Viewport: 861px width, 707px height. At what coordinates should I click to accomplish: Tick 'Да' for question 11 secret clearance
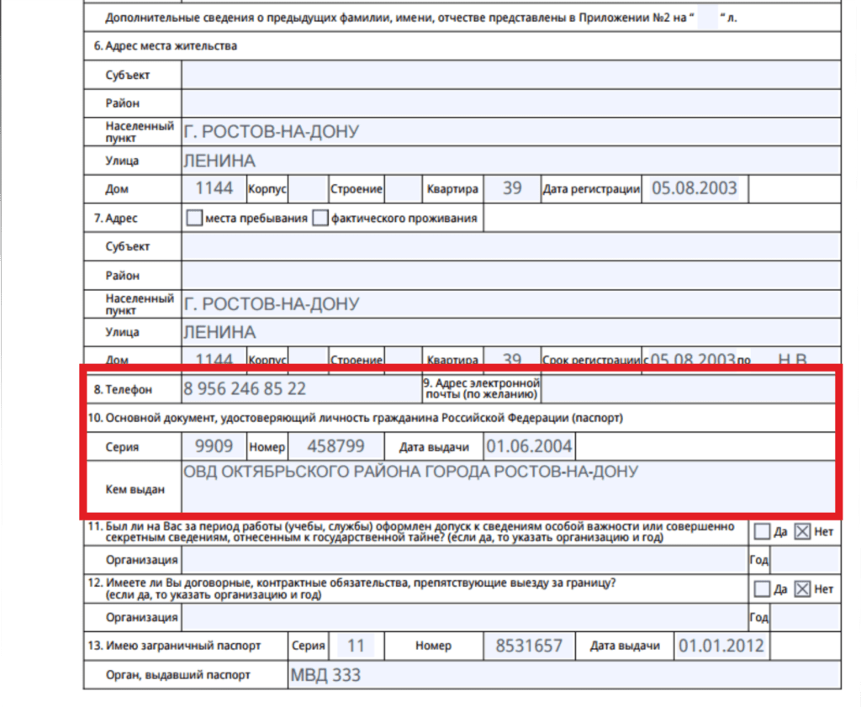762,531
